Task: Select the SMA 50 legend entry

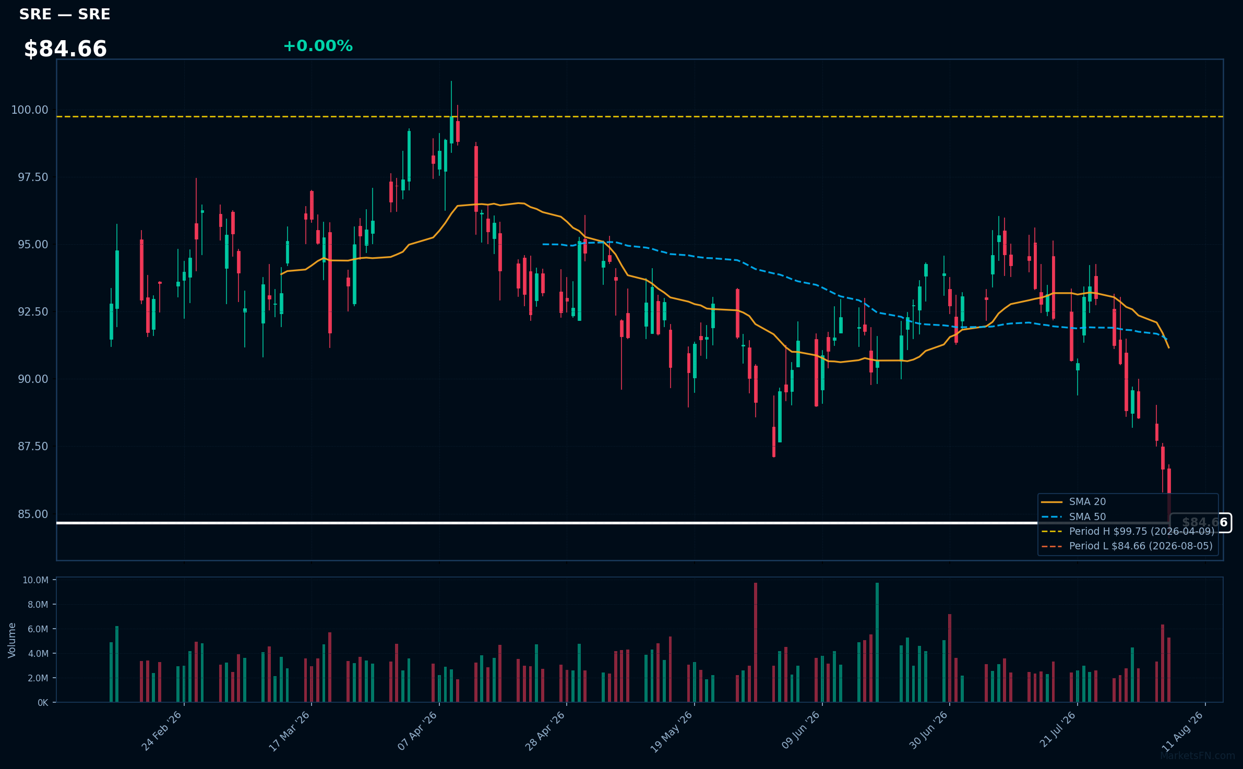Action: pos(1074,517)
